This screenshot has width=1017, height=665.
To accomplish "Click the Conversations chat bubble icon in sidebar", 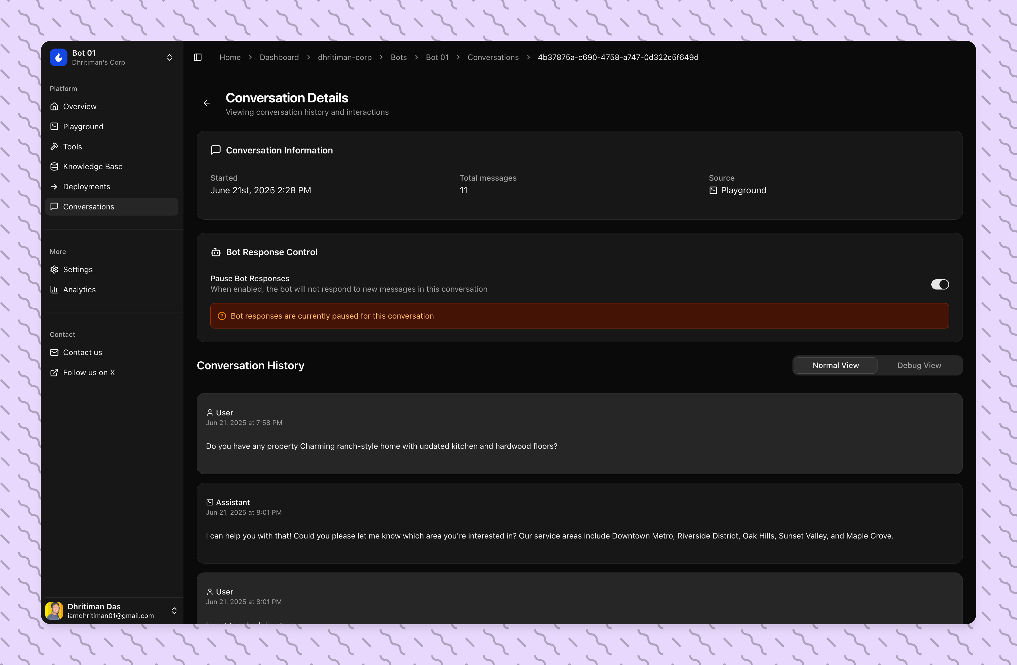I will point(54,207).
